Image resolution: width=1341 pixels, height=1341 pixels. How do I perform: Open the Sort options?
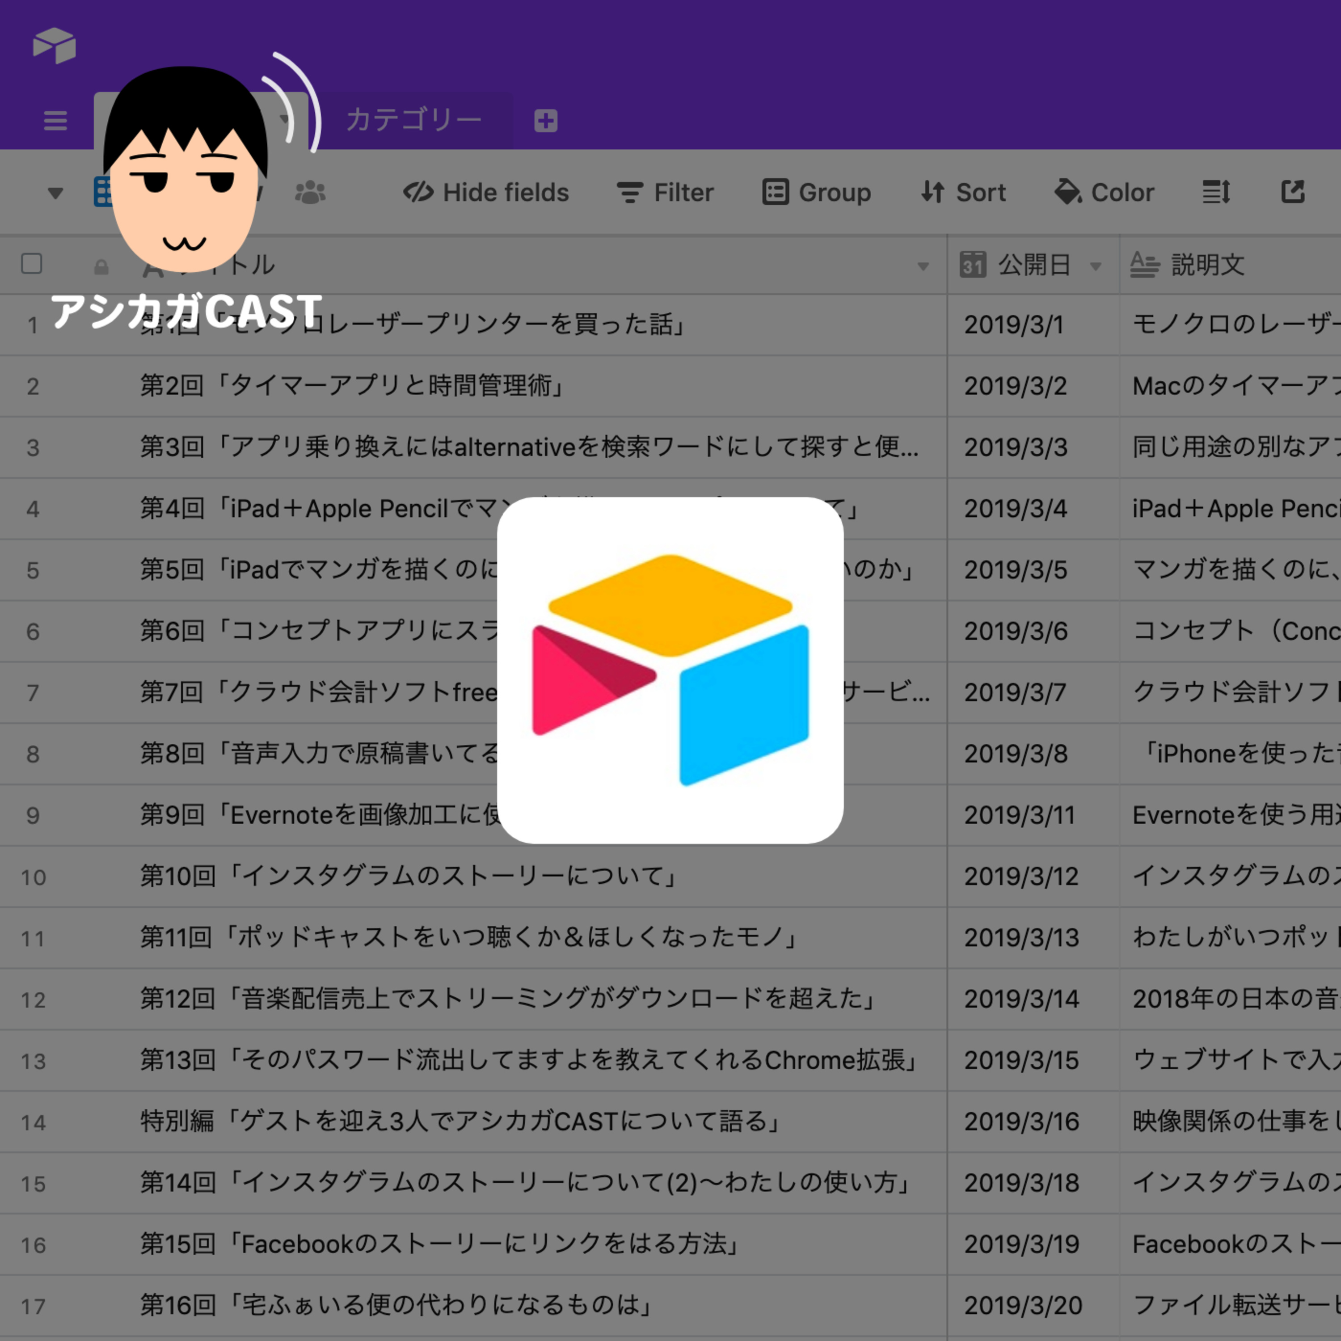tap(963, 192)
